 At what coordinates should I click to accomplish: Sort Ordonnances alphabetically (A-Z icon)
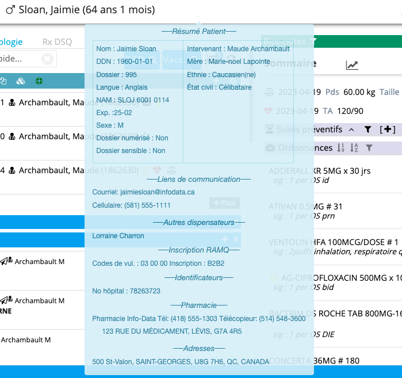[x=354, y=148]
